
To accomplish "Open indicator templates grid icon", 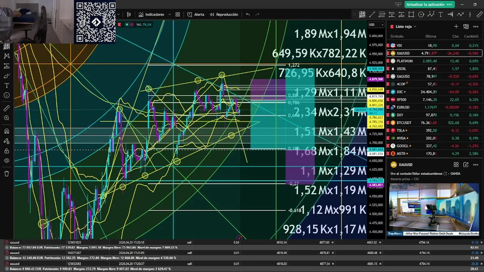I will tap(178, 14).
